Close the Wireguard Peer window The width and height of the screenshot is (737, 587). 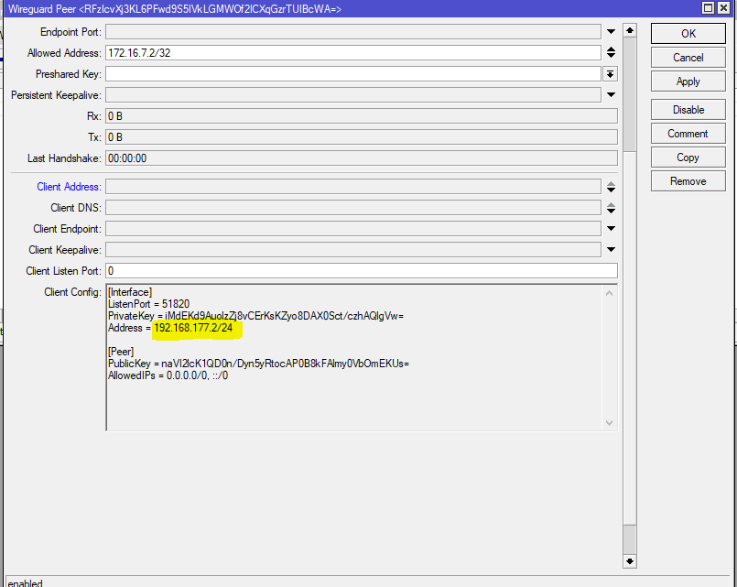pos(724,8)
